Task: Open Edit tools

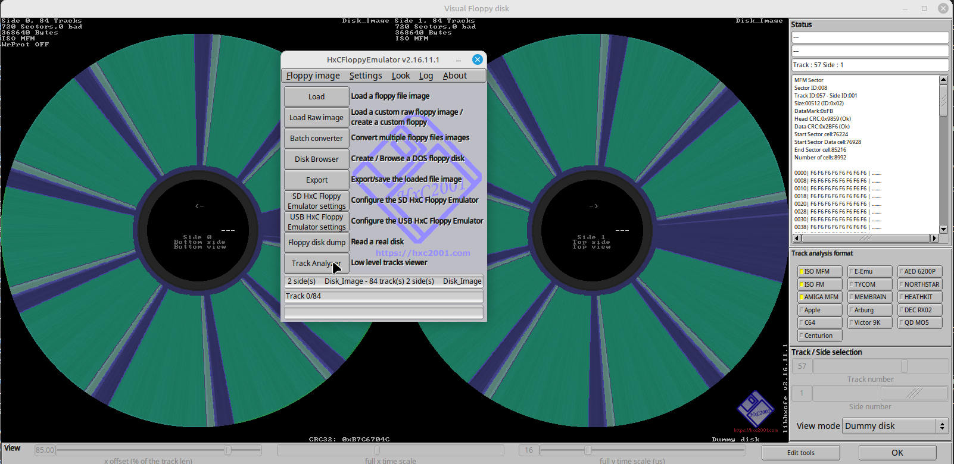Action: 801,453
